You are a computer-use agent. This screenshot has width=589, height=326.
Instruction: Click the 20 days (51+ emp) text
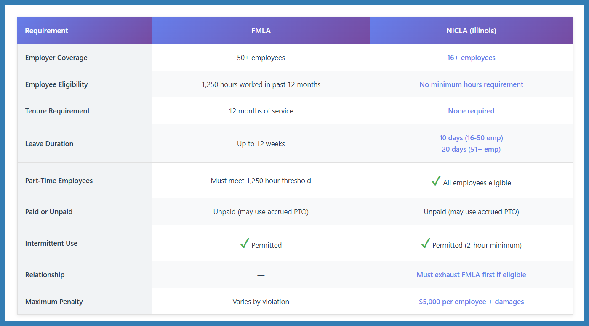(x=471, y=149)
